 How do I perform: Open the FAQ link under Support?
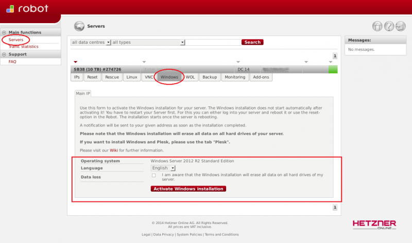coord(12,62)
